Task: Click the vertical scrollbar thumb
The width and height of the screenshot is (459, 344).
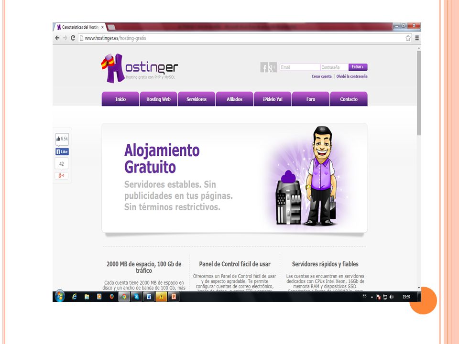Action: click(x=419, y=93)
